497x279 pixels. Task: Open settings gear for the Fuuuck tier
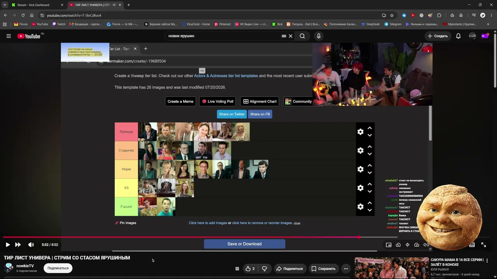click(360, 207)
